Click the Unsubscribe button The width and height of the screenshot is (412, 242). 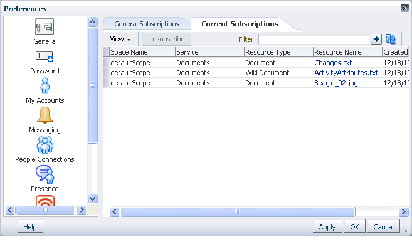click(166, 39)
